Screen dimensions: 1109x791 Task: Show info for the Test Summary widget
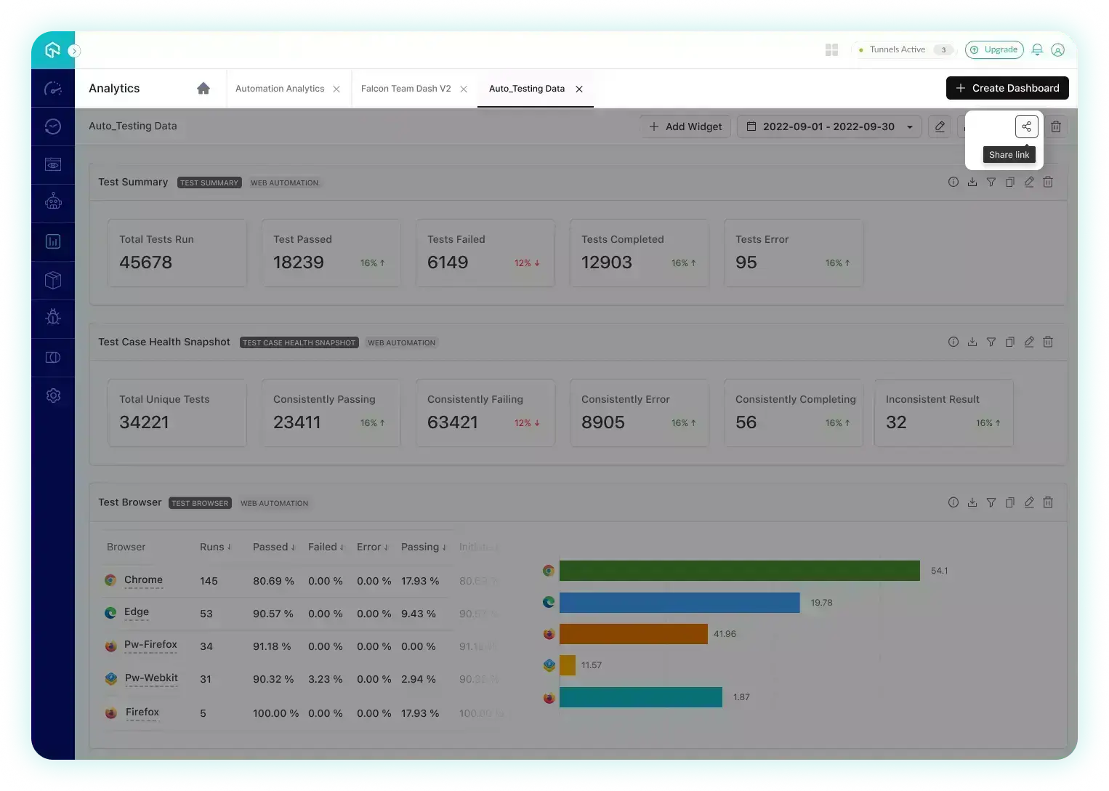953,182
